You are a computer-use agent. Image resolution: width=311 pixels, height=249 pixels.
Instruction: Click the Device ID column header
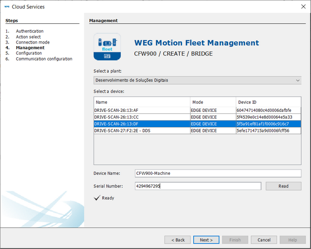269,102
